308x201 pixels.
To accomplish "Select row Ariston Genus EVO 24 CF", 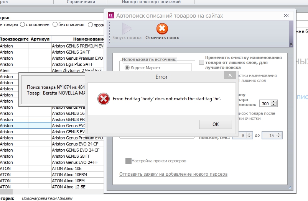I will click(x=52, y=144).
